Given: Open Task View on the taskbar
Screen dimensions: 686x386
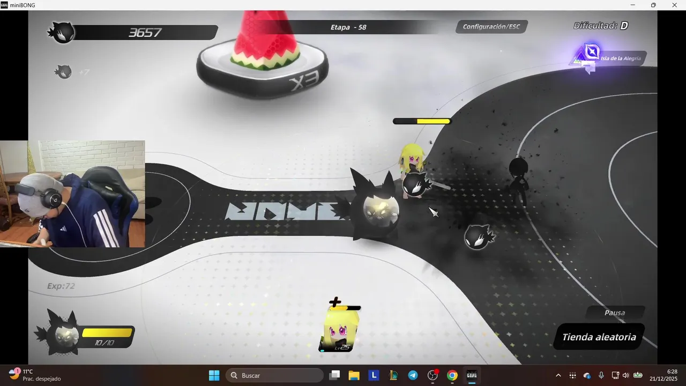Looking at the screenshot, I should (334, 375).
